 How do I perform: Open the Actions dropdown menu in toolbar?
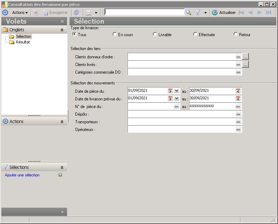point(20,13)
